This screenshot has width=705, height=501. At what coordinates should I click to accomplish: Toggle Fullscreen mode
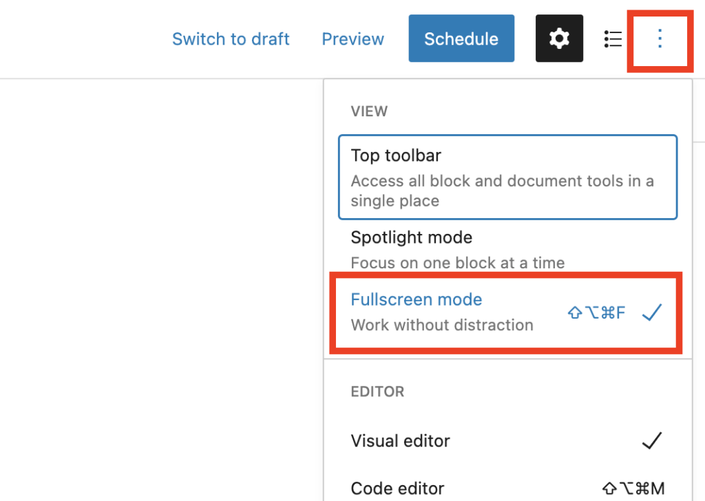(507, 312)
